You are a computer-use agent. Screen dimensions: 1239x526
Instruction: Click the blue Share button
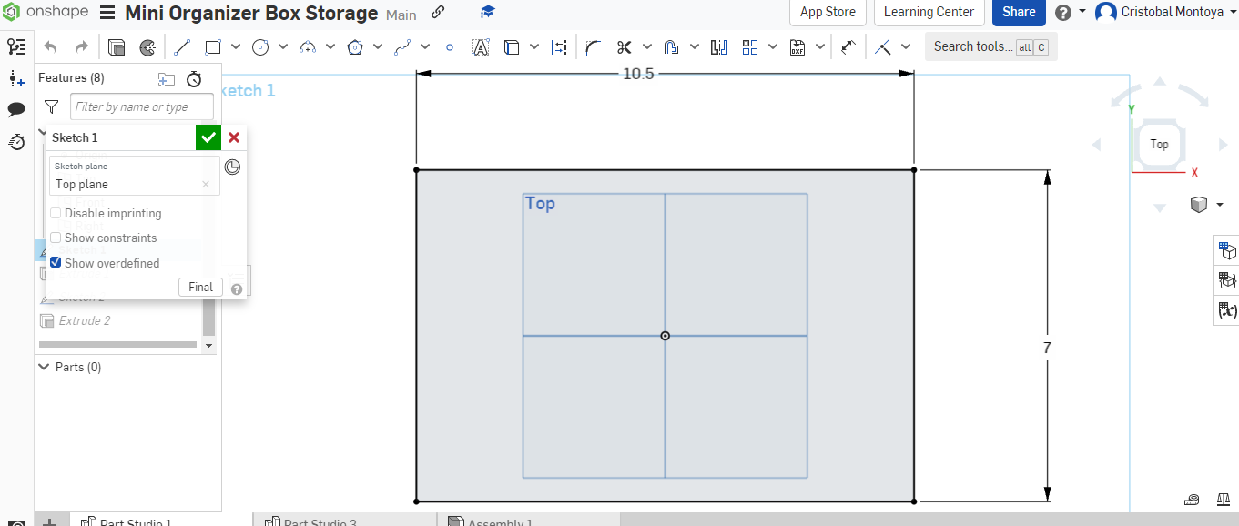point(1019,12)
